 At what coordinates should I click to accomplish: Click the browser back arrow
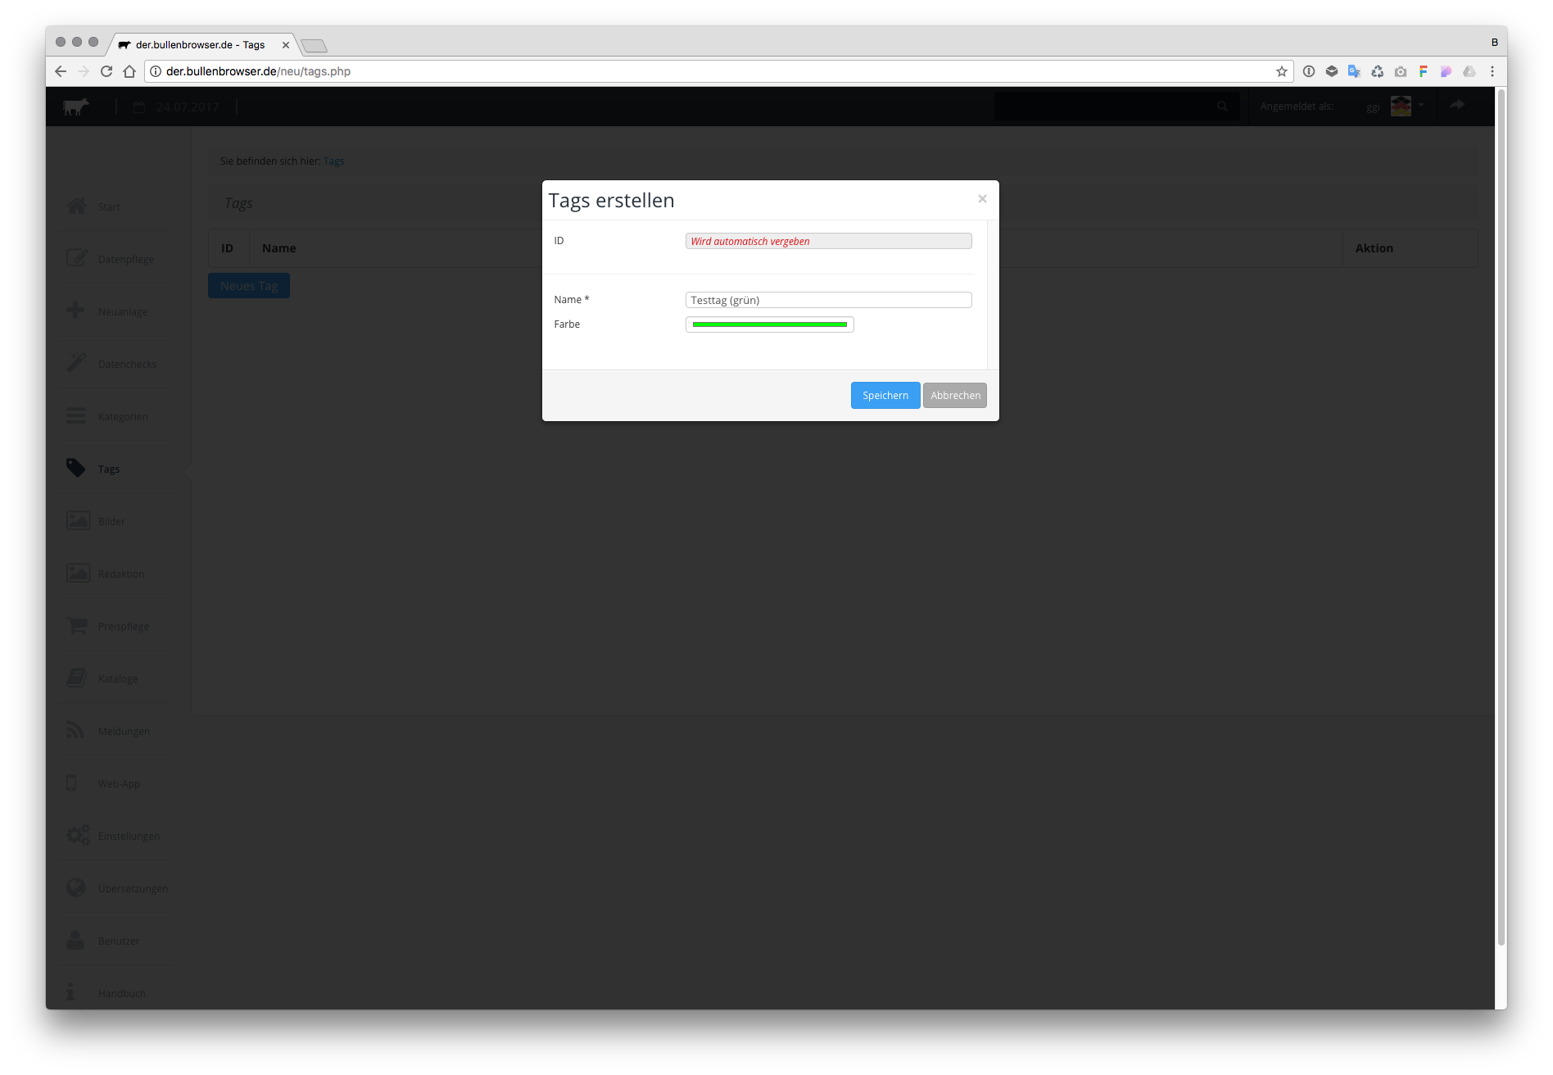[x=61, y=71]
